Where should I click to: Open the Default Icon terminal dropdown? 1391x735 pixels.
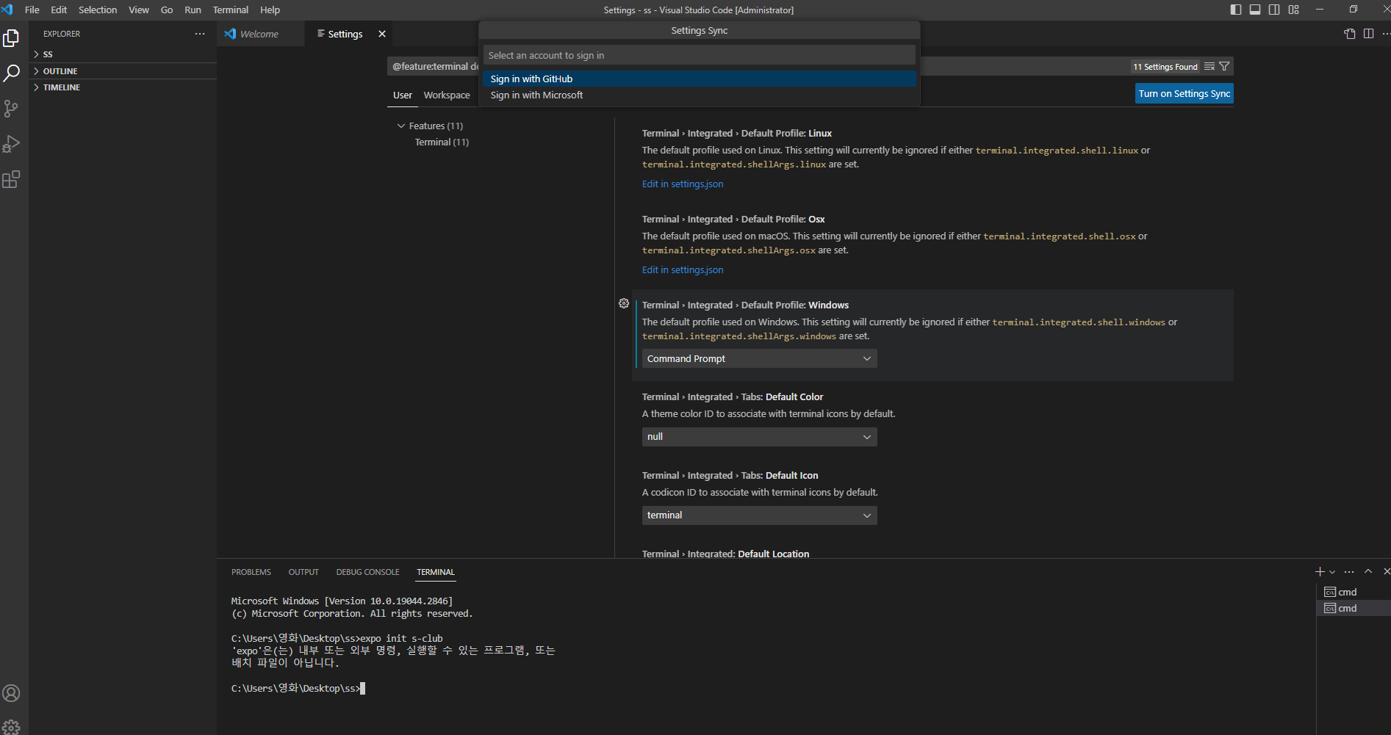point(759,515)
